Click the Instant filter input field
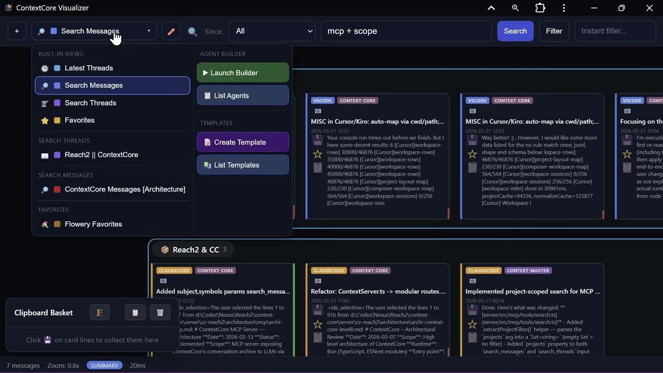The width and height of the screenshot is (663, 373). pyautogui.click(x=614, y=31)
